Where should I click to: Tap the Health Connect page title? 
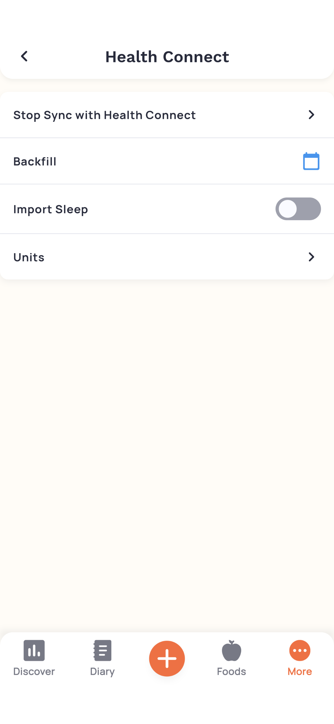(x=167, y=57)
